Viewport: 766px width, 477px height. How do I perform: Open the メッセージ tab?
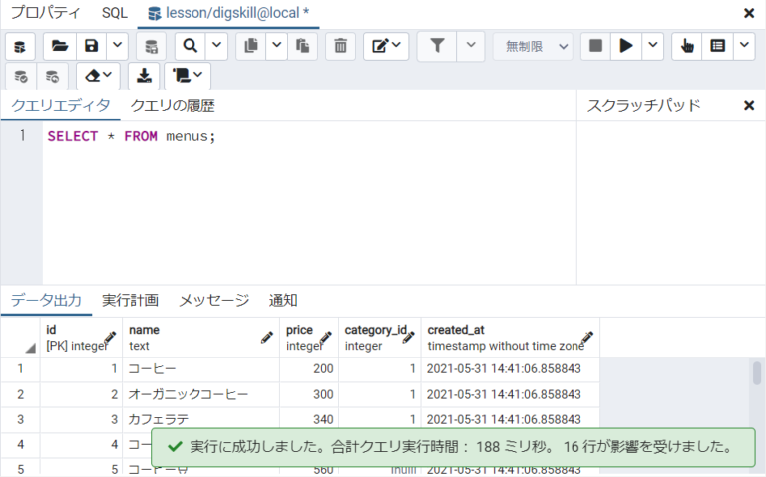pyautogui.click(x=213, y=300)
